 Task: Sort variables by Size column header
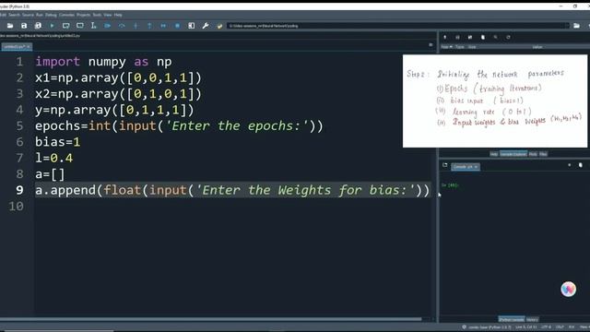pyautogui.click(x=472, y=47)
